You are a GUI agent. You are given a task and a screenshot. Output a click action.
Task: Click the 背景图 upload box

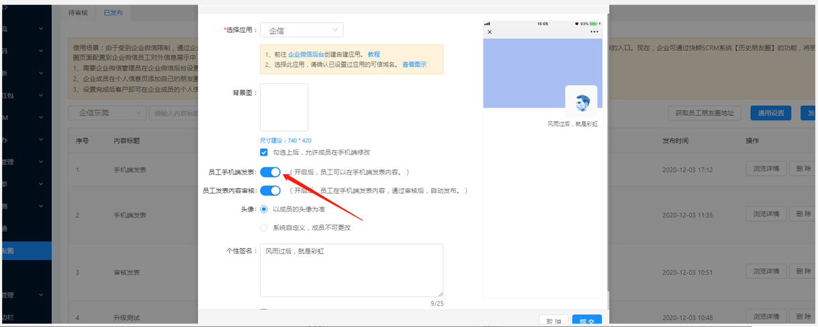click(x=284, y=107)
